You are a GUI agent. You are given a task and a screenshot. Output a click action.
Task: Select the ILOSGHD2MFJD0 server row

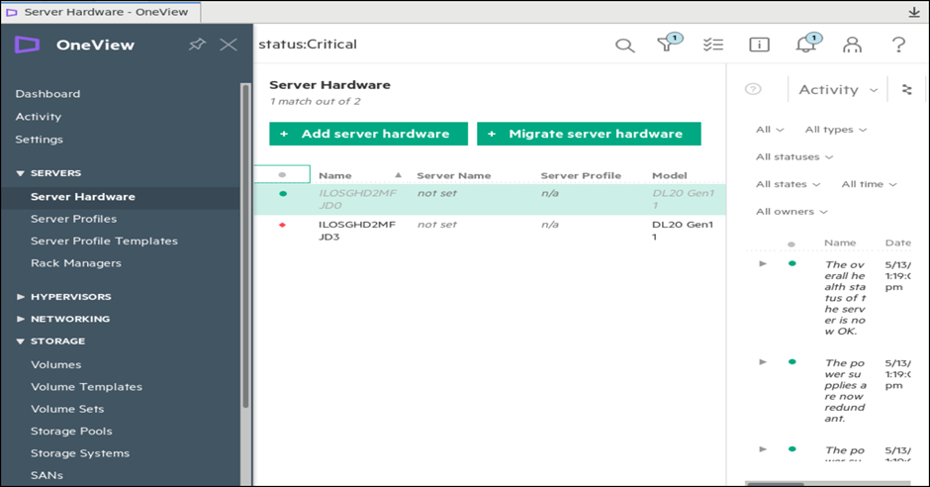tap(490, 199)
